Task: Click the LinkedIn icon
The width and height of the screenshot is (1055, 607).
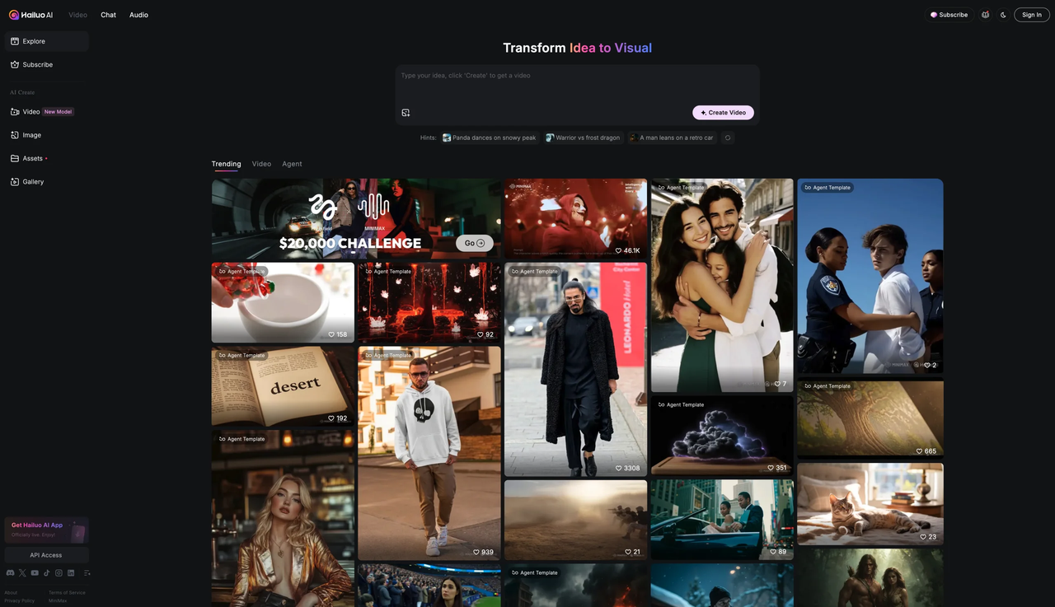Action: [x=71, y=573]
